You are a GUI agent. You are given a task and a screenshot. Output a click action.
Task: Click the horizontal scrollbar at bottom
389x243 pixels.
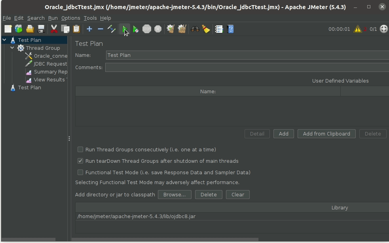tap(165, 239)
